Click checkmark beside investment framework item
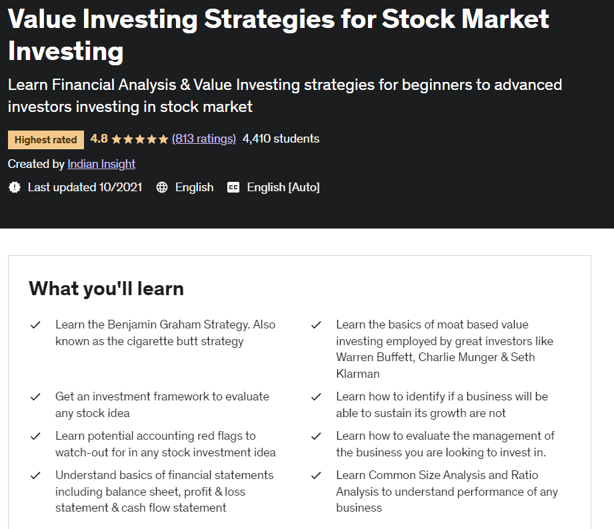Image resolution: width=614 pixels, height=529 pixels. pos(35,397)
